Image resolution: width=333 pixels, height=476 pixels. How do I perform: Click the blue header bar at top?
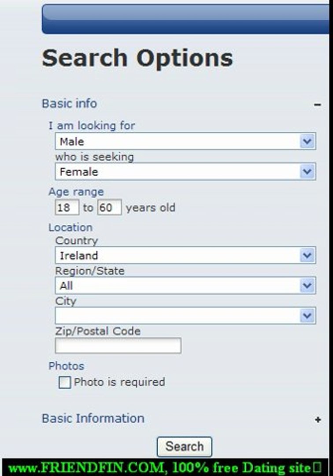point(185,19)
